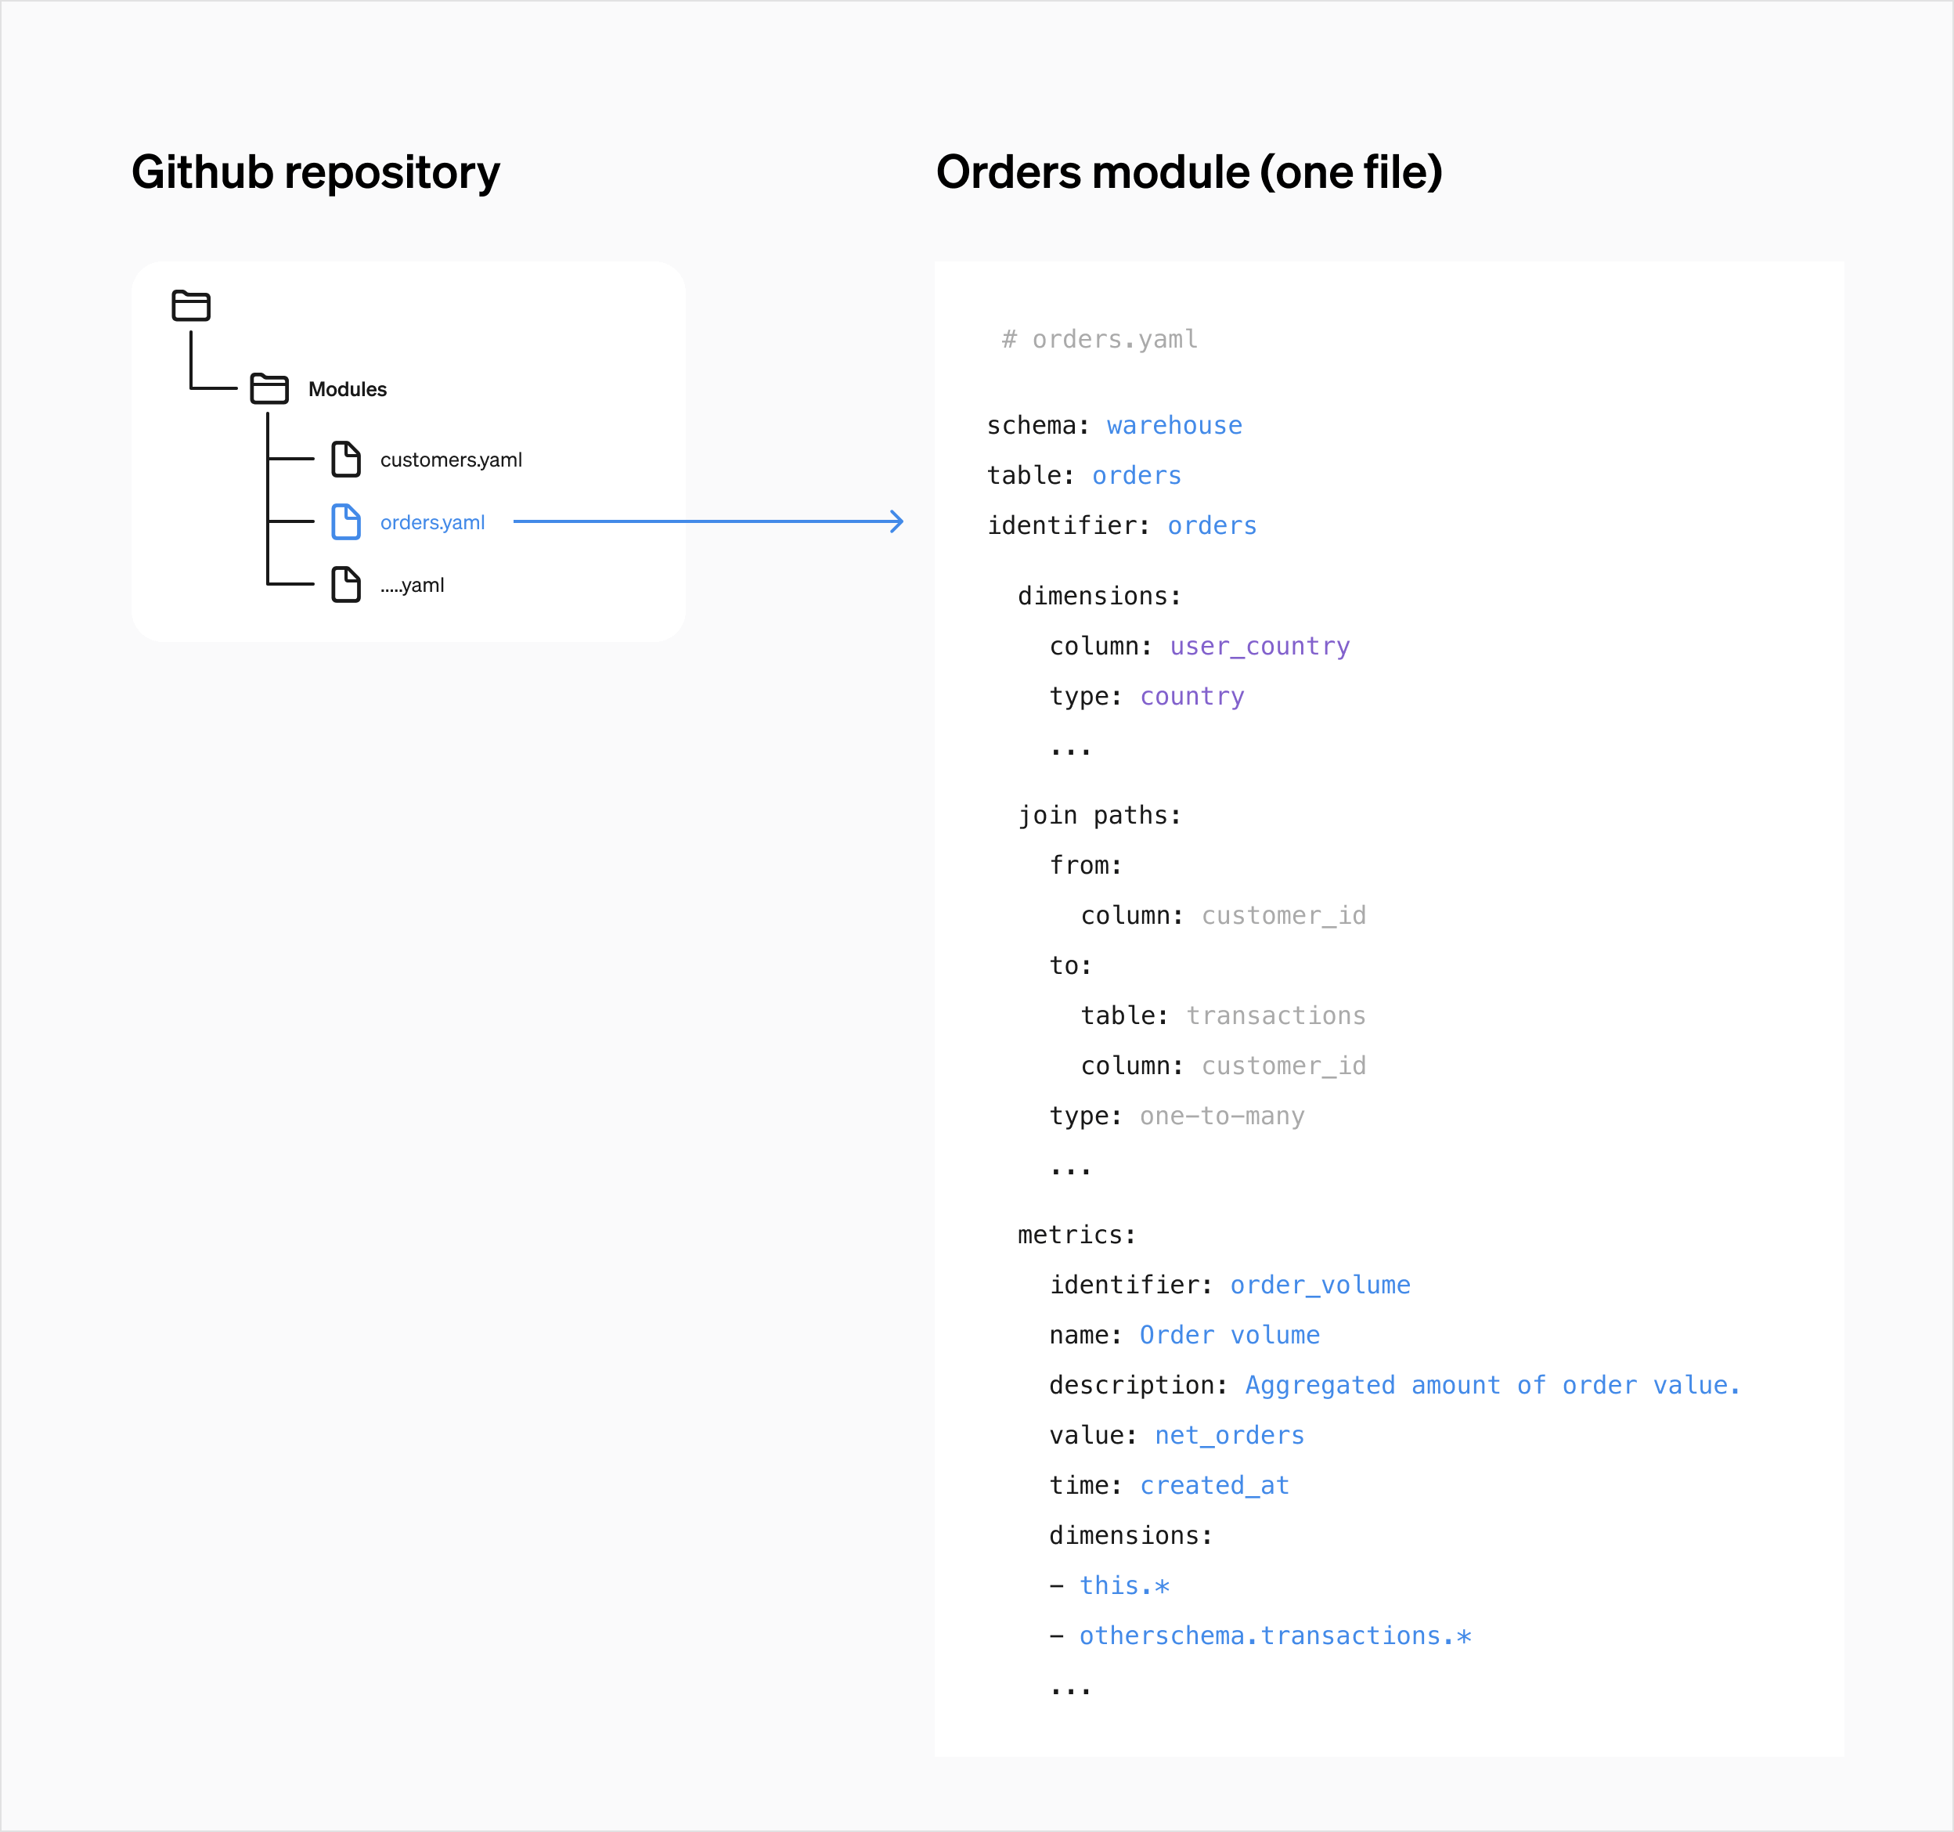
Task: Click the arrow pointing to the Orders module
Action: coord(708,522)
